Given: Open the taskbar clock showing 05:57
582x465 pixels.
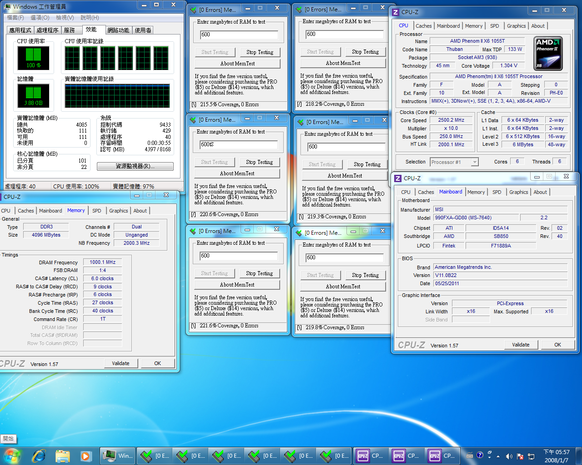Looking at the screenshot, I should point(557,456).
